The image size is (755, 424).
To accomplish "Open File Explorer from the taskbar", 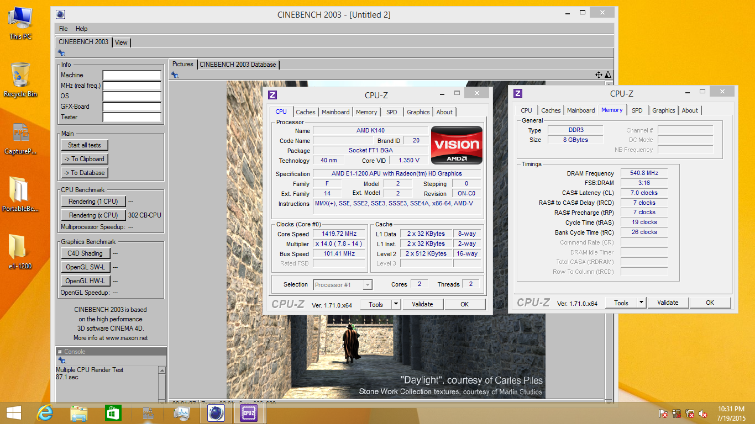I will coord(79,413).
